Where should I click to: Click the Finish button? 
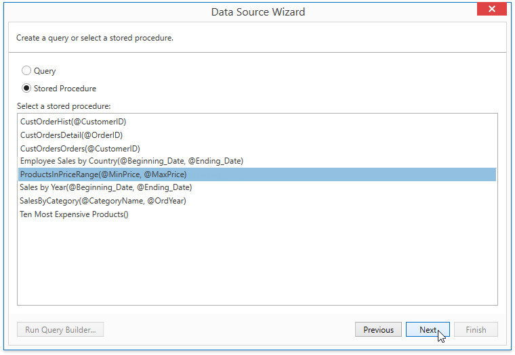pos(476,329)
